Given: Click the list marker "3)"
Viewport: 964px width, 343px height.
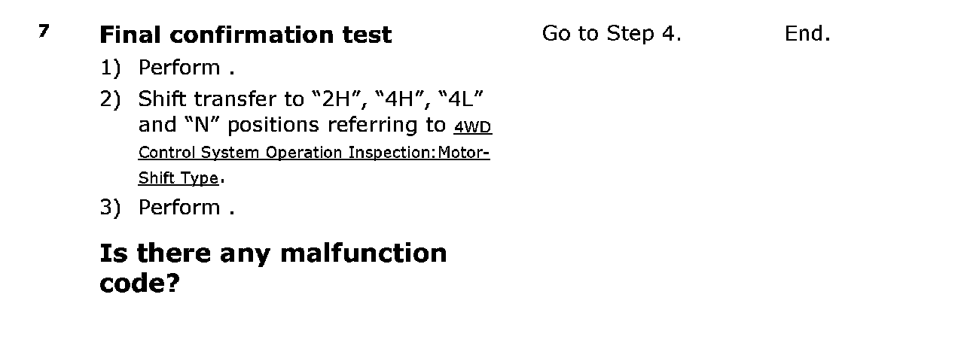Looking at the screenshot, I should click(x=110, y=208).
